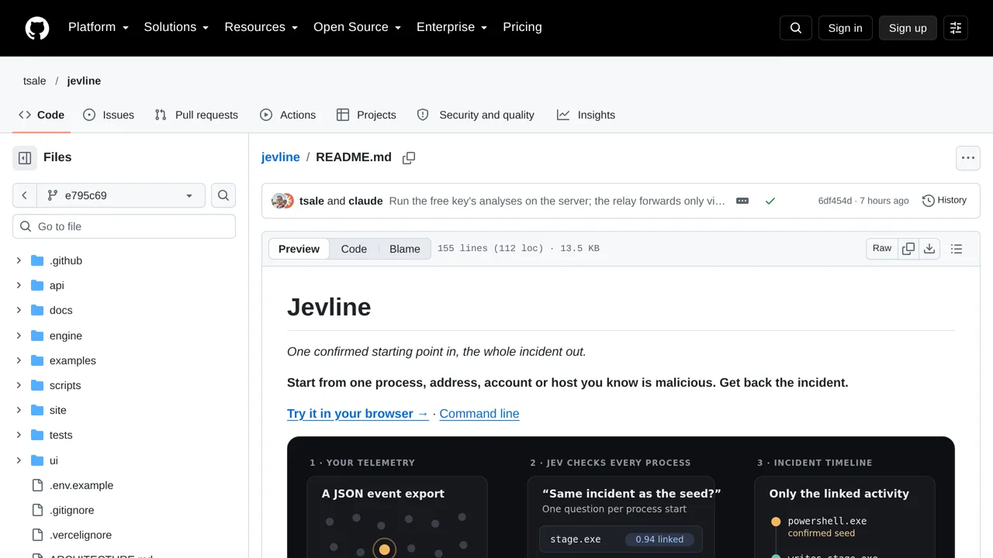Viewport: 993px width, 558px height.
Task: Open the README outline list
Action: (957, 249)
